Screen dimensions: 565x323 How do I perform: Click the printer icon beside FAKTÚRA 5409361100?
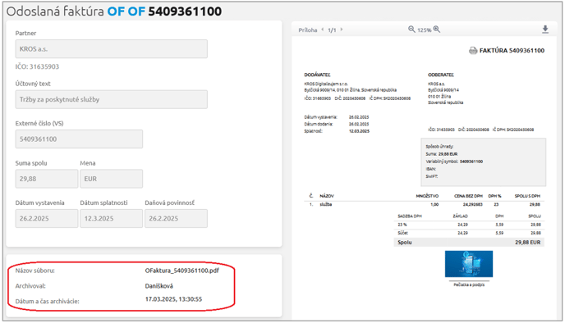(473, 51)
